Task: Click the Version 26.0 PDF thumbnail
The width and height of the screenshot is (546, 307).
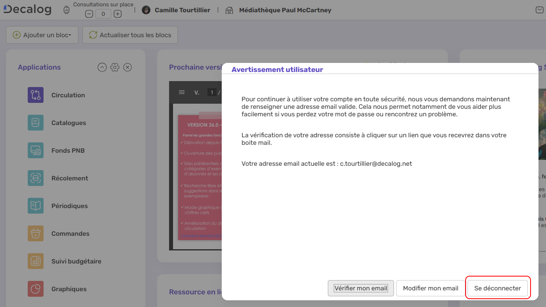Action: pyautogui.click(x=200, y=177)
